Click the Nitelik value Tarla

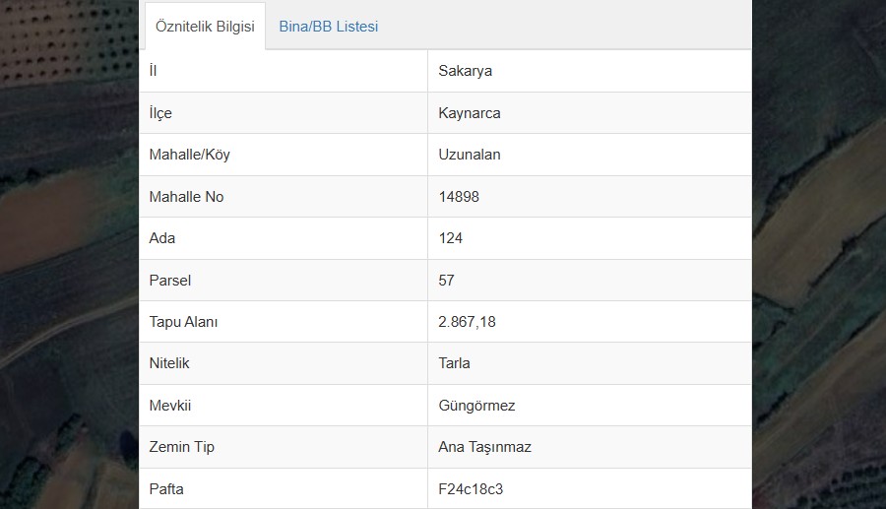[x=454, y=363]
